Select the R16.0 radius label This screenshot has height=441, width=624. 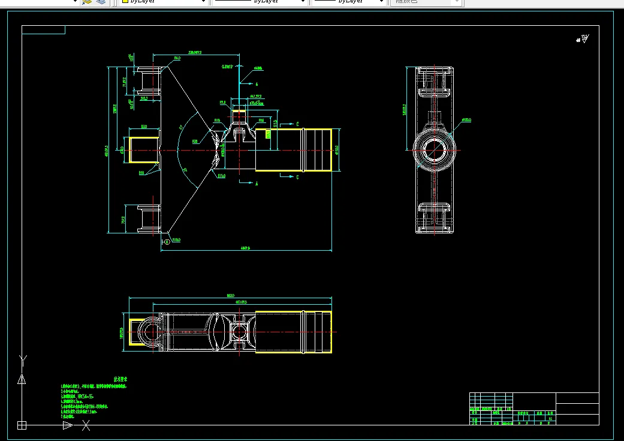(176, 240)
